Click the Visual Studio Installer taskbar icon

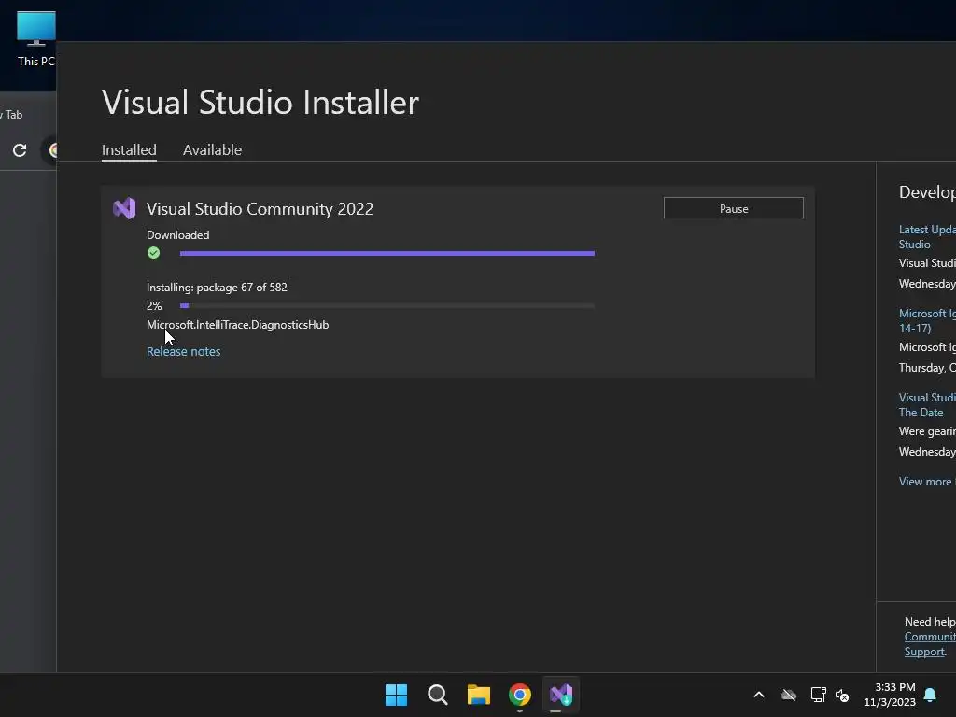pyautogui.click(x=561, y=695)
